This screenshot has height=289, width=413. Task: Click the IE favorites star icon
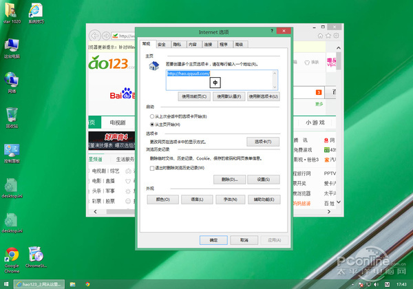(328, 36)
